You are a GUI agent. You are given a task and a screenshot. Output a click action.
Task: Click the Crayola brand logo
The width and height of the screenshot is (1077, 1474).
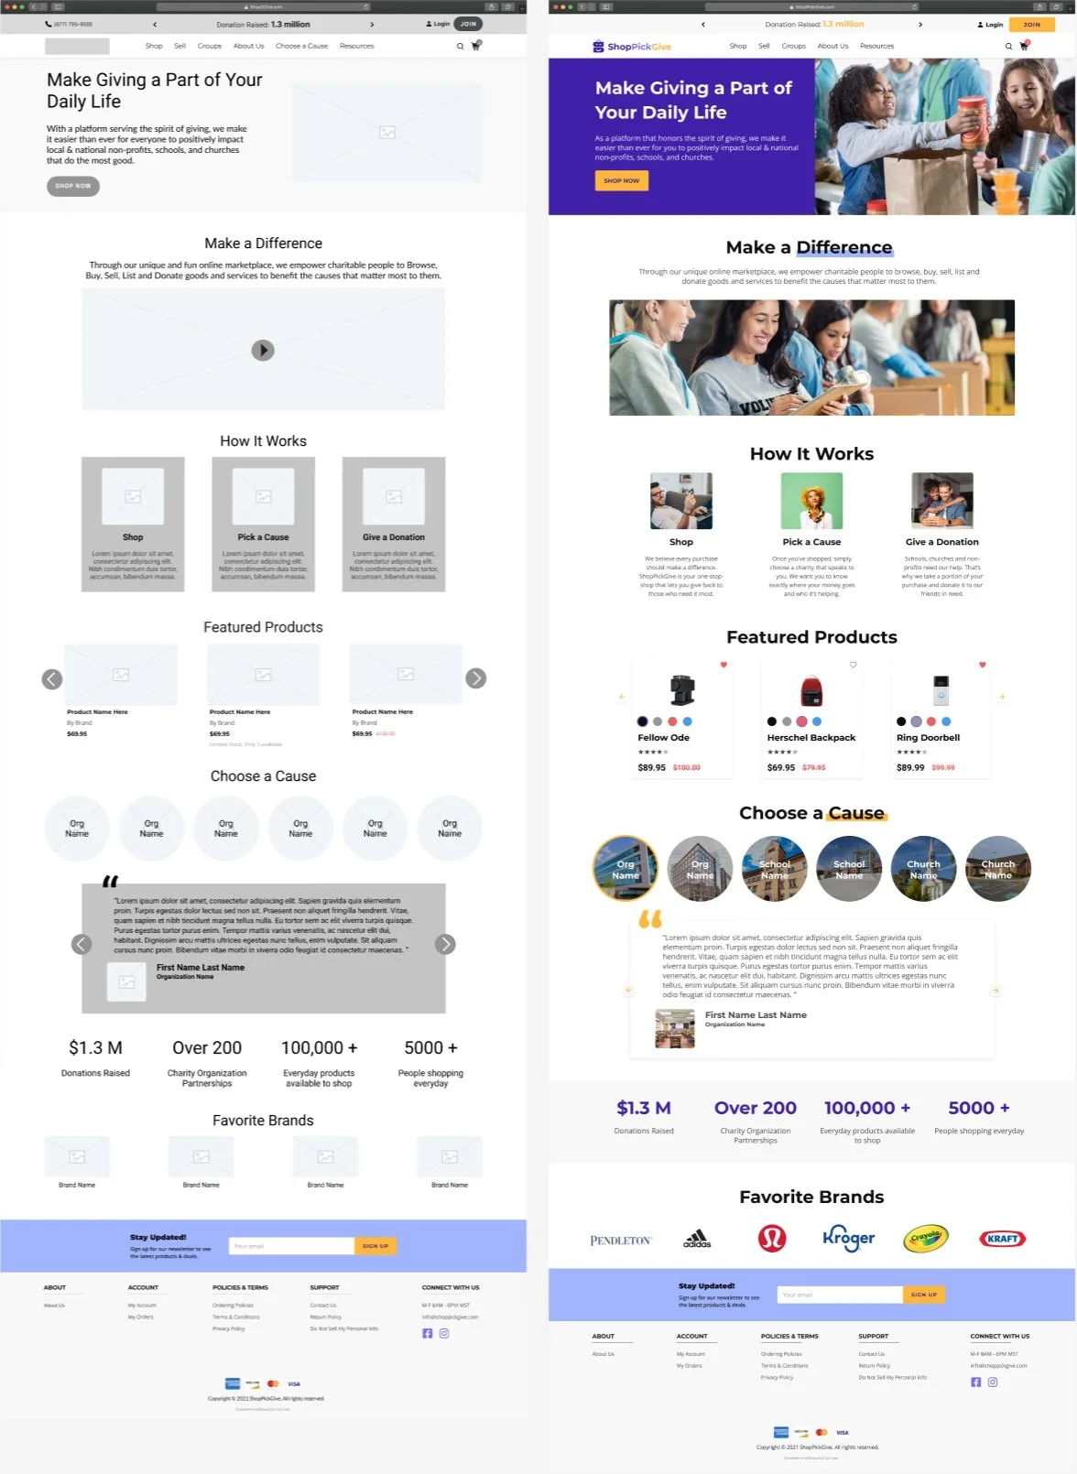(926, 1238)
